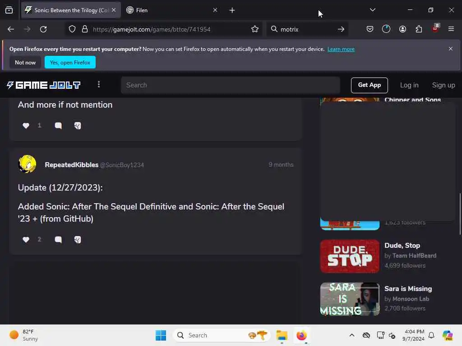
Task: Click the '4,699 followers' text
Action: coord(405,265)
